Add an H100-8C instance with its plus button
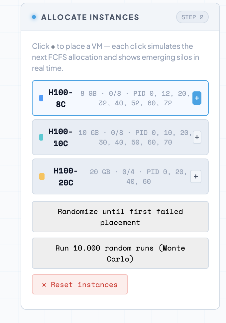 pyautogui.click(x=197, y=98)
